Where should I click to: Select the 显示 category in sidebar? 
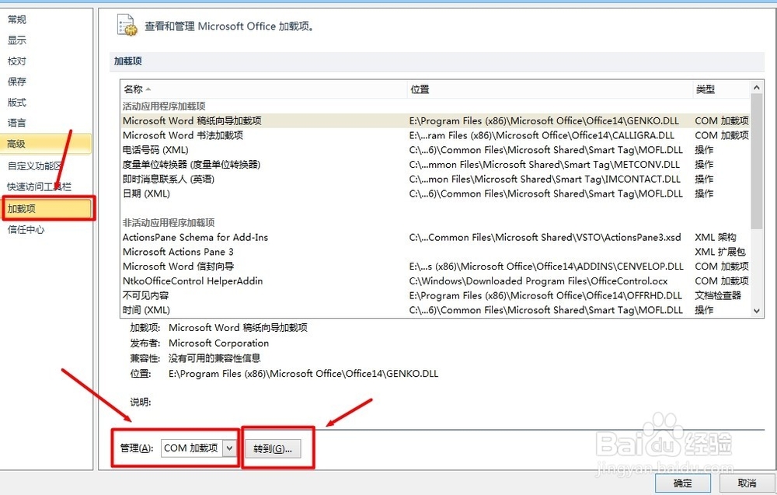[17, 40]
